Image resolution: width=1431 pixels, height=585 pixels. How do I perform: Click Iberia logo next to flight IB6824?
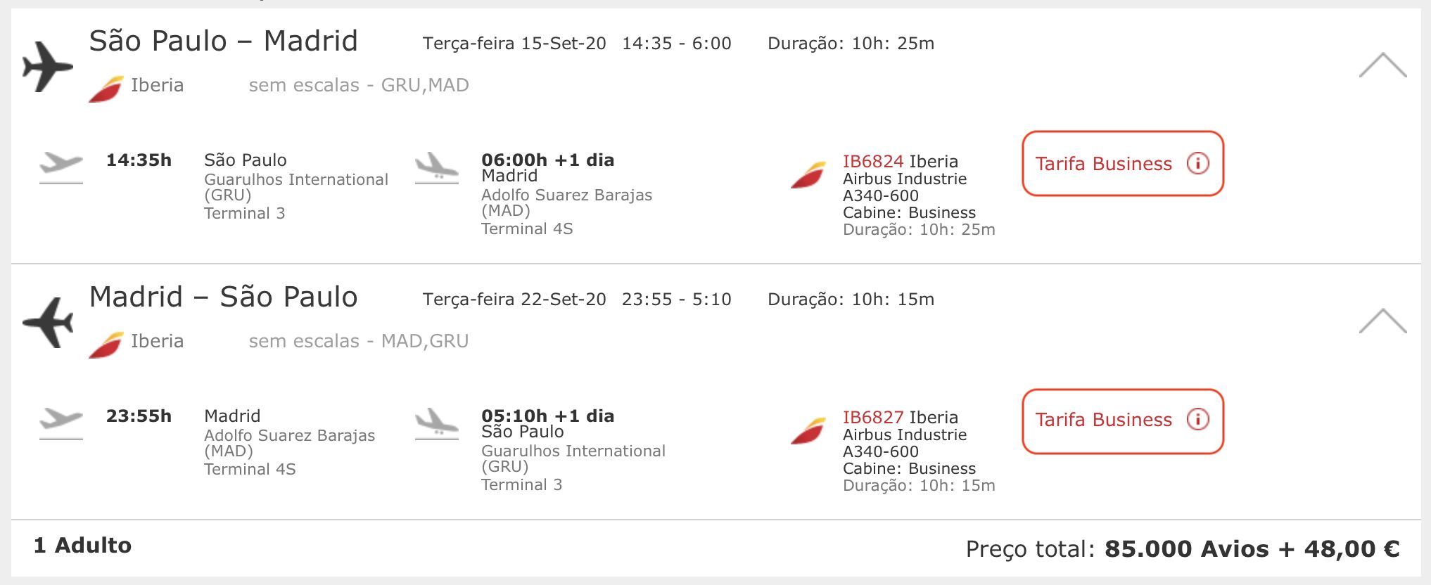808,175
